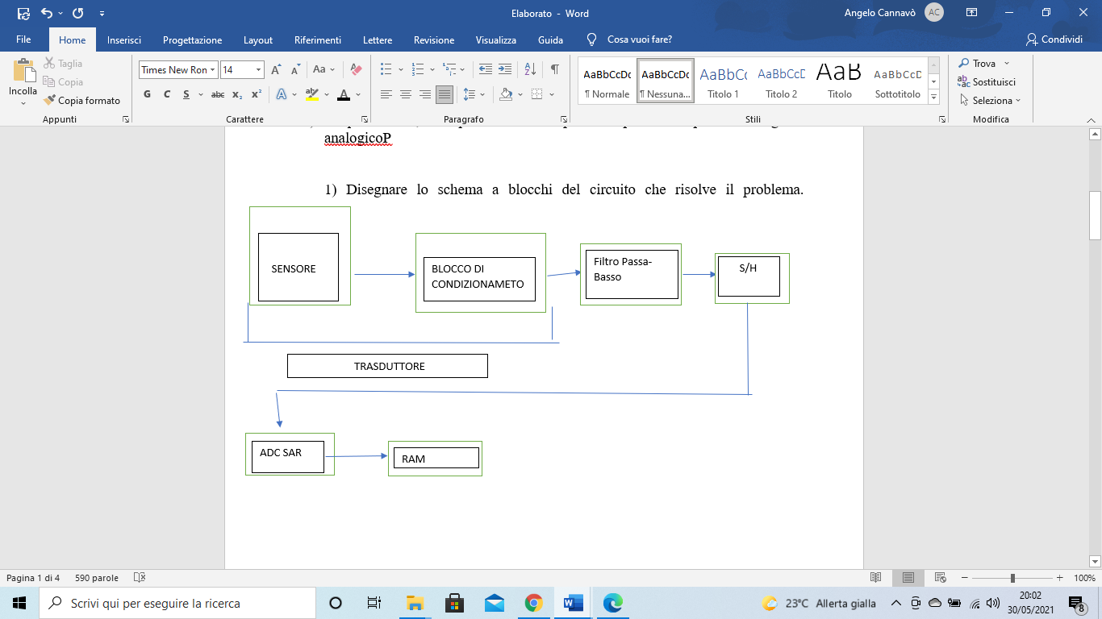This screenshot has width=1102, height=619.
Task: Click the Windows Start button
Action: pyautogui.click(x=19, y=603)
